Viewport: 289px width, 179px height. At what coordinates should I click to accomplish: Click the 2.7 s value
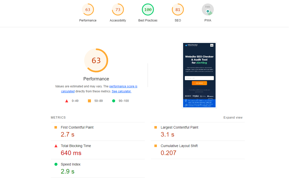point(68,134)
